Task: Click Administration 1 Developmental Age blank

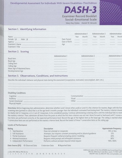Action: (x=61, y=71)
